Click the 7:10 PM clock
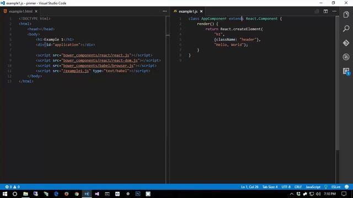The image size is (353, 198). pyautogui.click(x=330, y=194)
